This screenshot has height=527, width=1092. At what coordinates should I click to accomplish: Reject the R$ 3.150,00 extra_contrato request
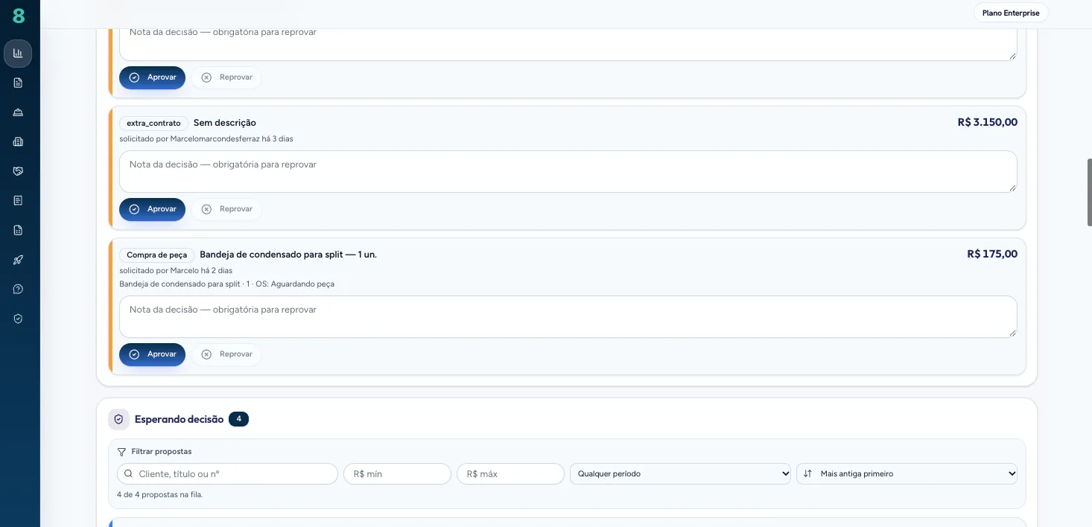click(x=226, y=209)
